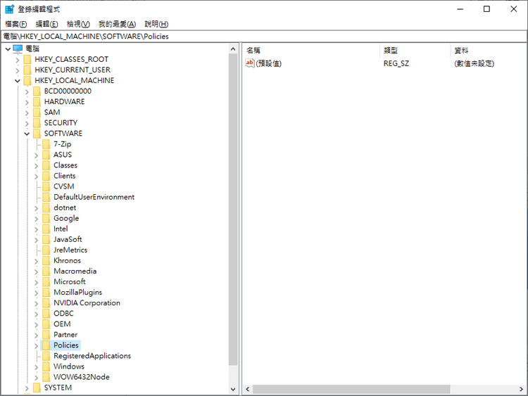Click the ASUS folder icon
The height and width of the screenshot is (396, 528).
point(46,155)
